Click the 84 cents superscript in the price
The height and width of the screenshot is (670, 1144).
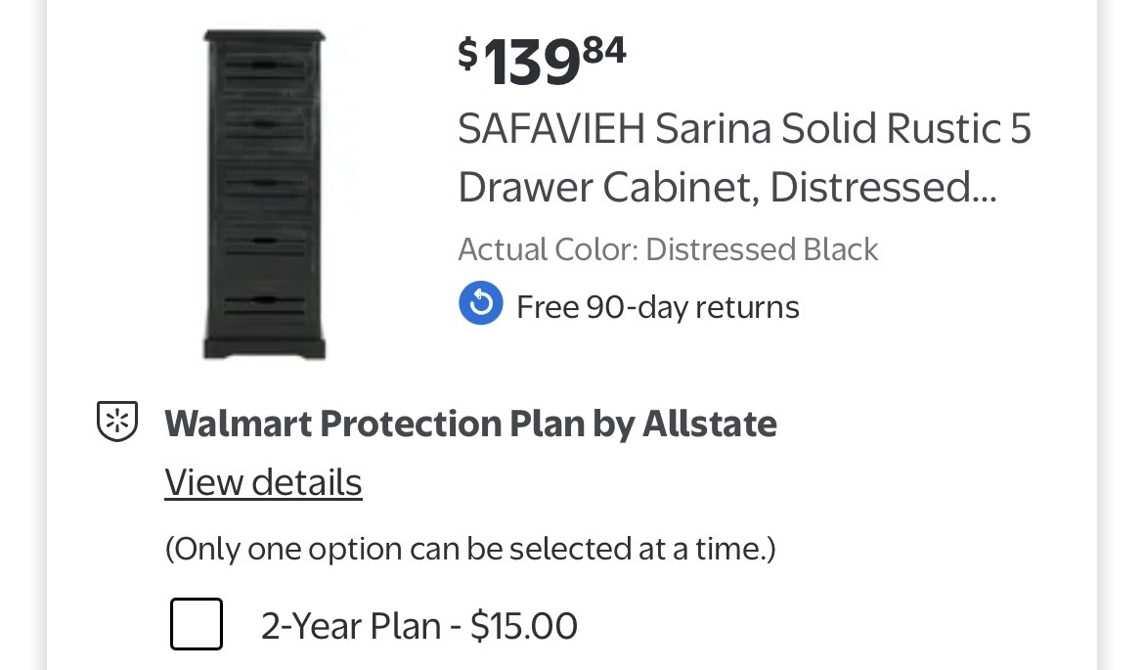click(605, 49)
